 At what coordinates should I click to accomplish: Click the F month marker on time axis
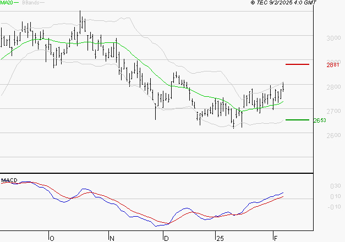tap(276, 239)
